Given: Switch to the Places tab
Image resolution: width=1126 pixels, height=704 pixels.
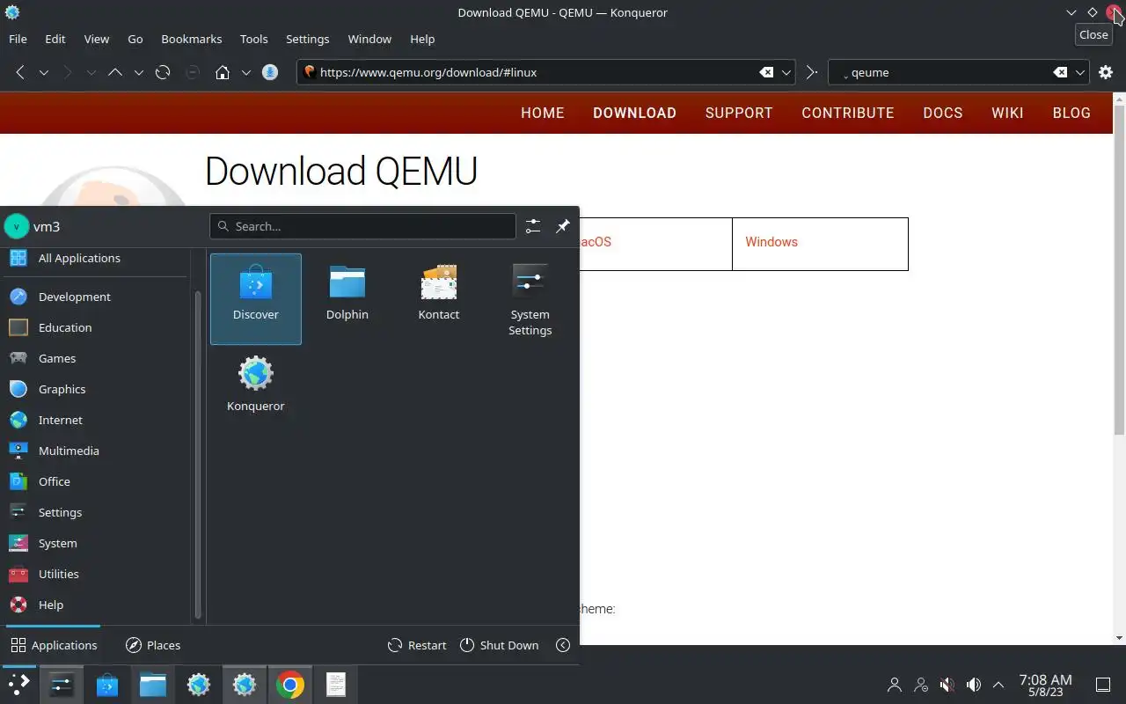Looking at the screenshot, I should [153, 645].
